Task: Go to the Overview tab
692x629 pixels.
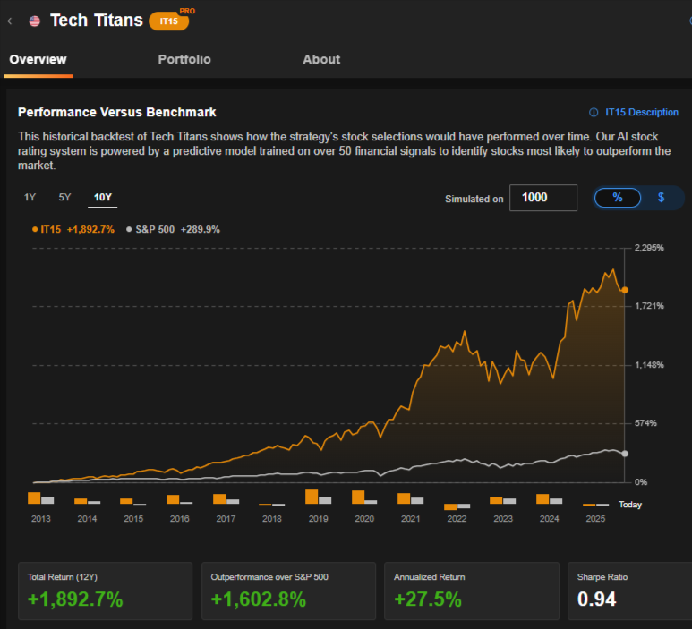Action: (38, 60)
